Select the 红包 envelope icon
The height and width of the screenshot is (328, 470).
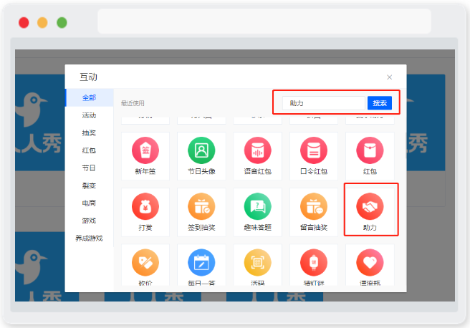[370, 150]
